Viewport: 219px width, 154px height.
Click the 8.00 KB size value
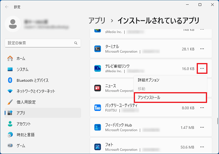(x=188, y=108)
